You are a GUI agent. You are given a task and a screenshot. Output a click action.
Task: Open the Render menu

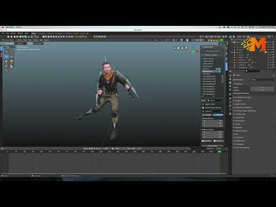13,33
